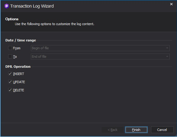
Task: Click the 'customize the log content' description
Action: point(55,24)
